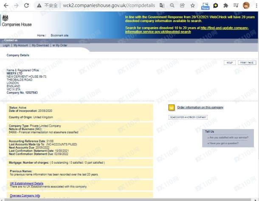This screenshot has width=259, height=201.
Task: Click the Previous Names heading
Action: pyautogui.click(x=21, y=171)
